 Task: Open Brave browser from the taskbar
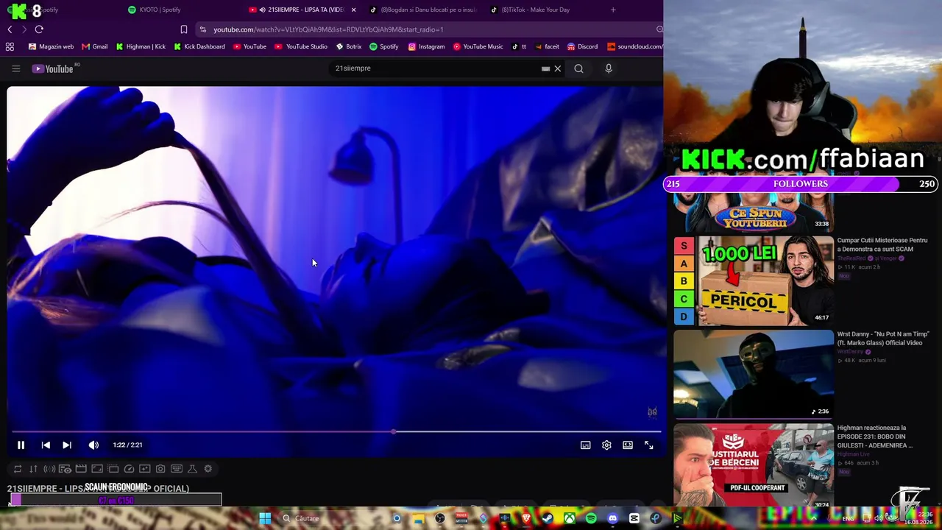(x=526, y=518)
